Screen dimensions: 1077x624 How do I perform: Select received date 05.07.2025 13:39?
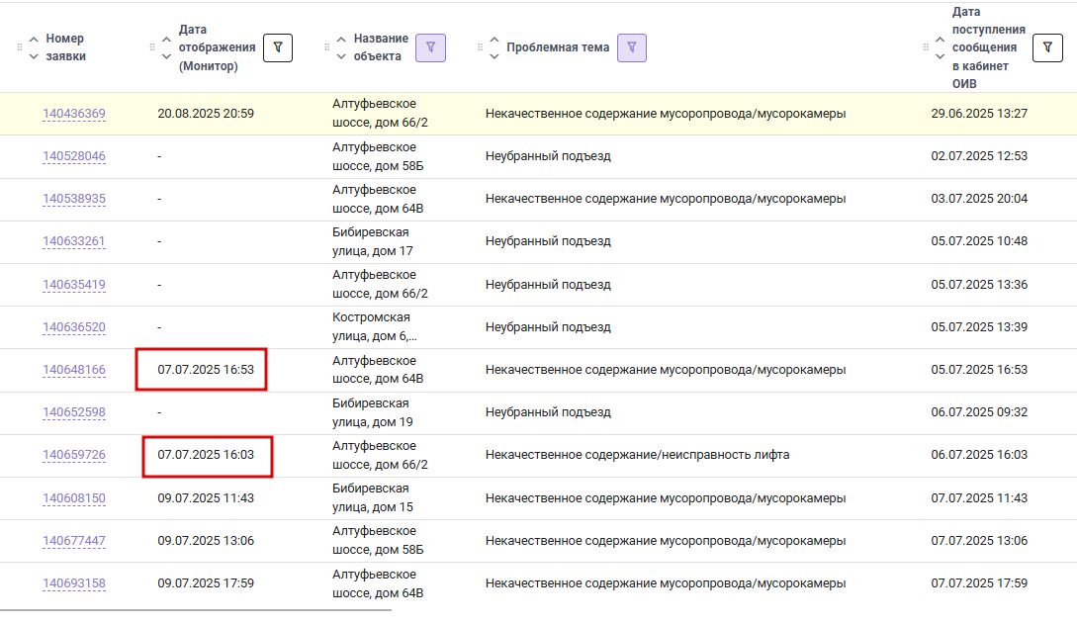coord(979,326)
